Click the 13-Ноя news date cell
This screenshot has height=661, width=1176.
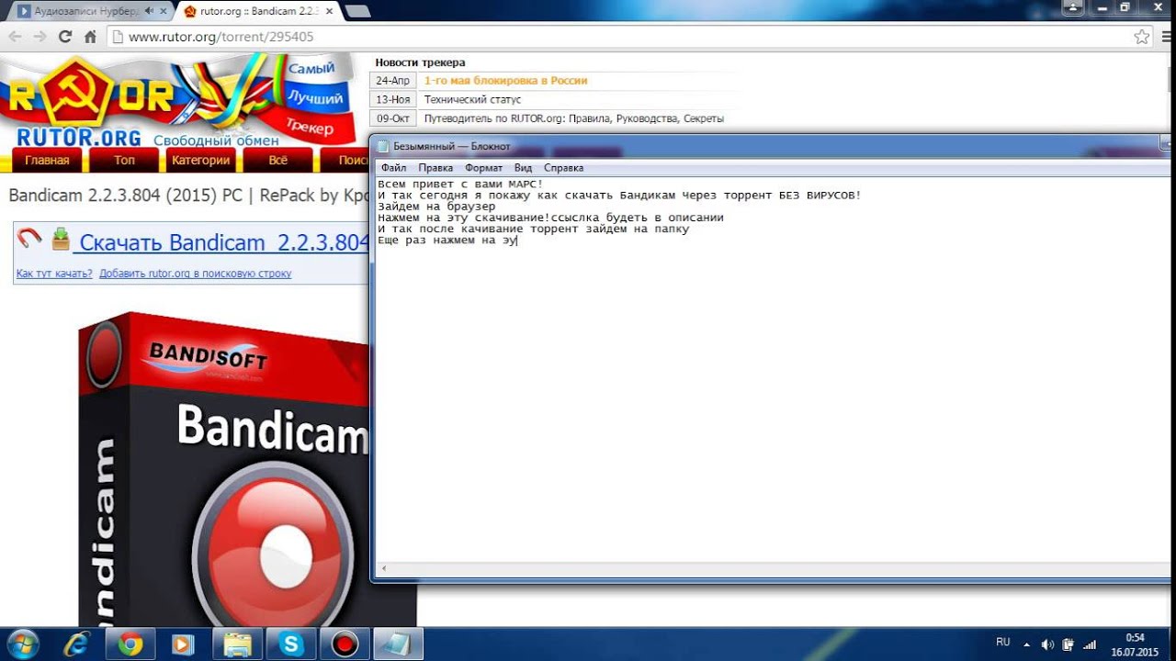tap(393, 99)
